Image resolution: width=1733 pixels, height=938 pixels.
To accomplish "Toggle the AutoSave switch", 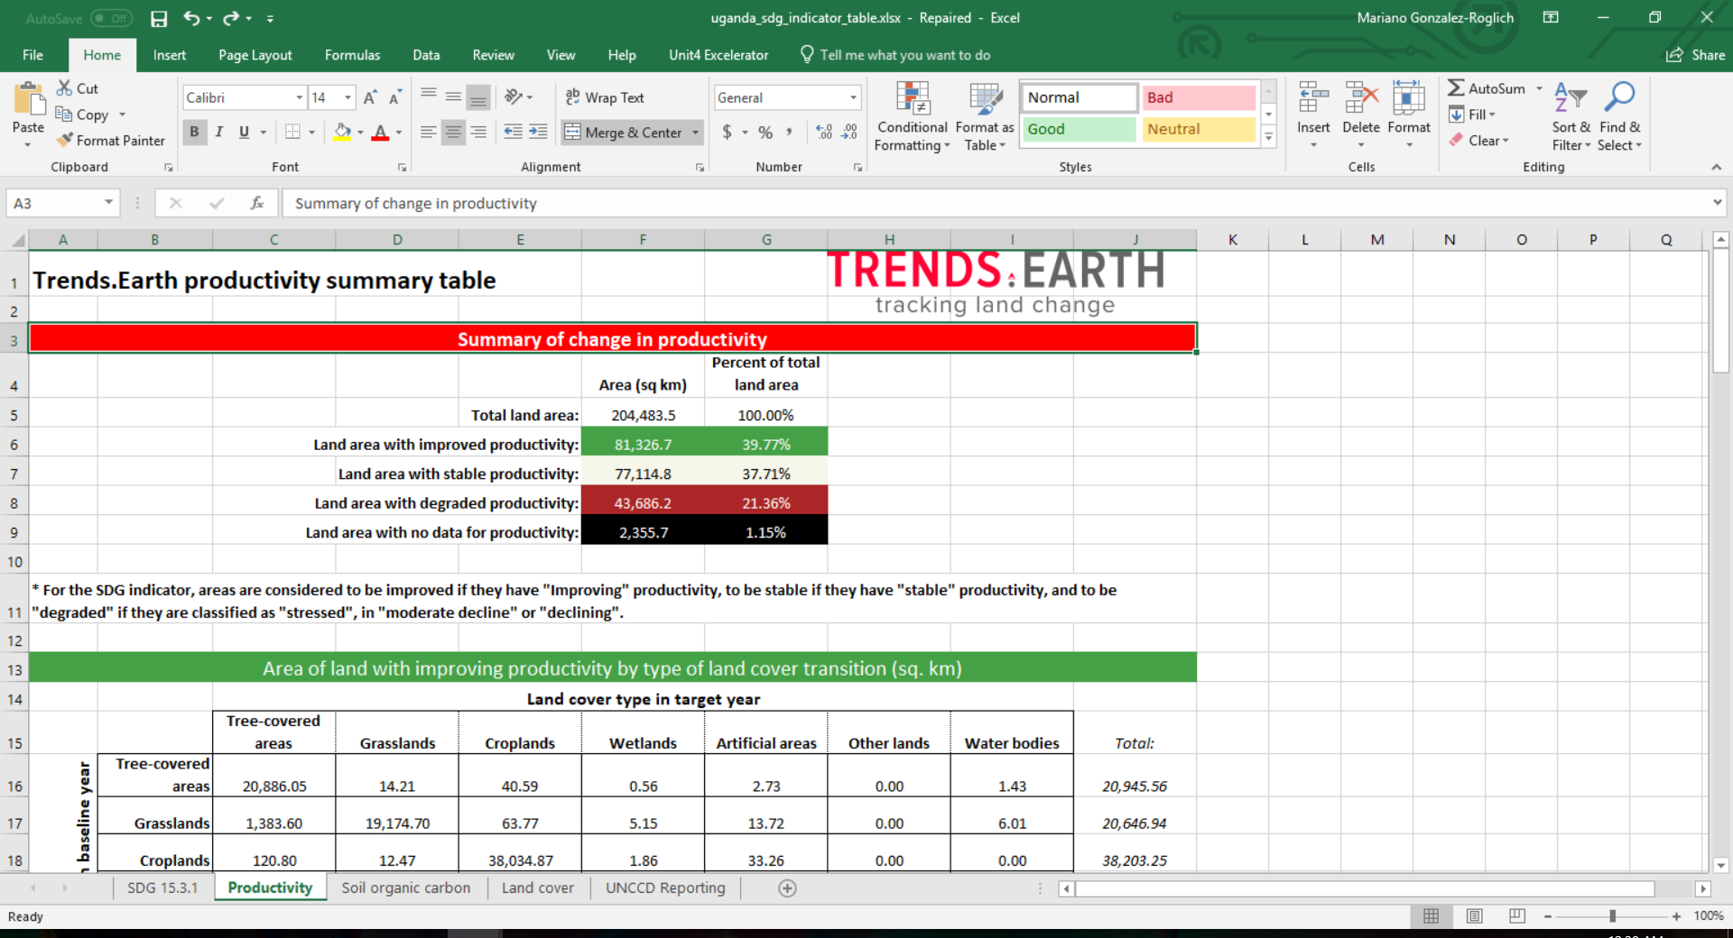I will coord(111,18).
